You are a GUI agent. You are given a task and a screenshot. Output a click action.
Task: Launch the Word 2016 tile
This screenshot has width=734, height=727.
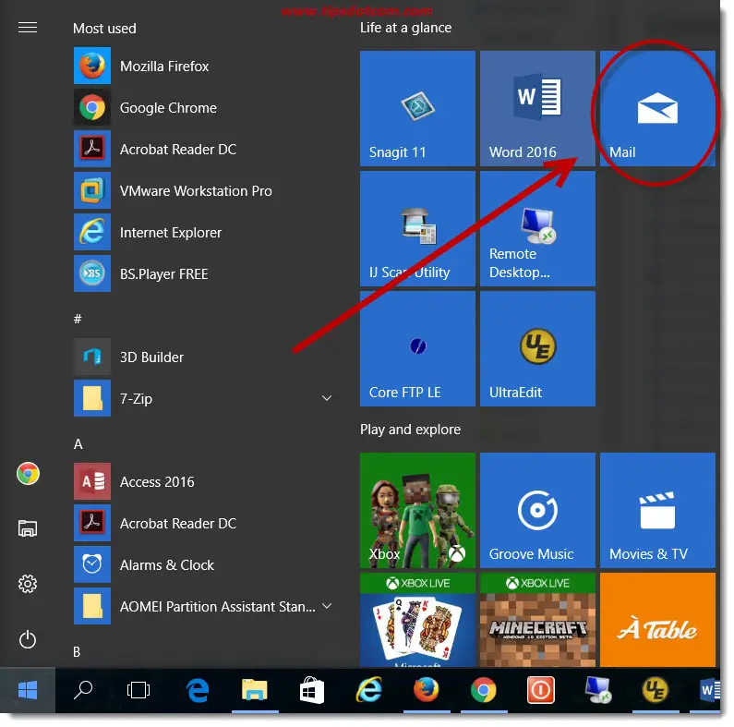tap(537, 109)
